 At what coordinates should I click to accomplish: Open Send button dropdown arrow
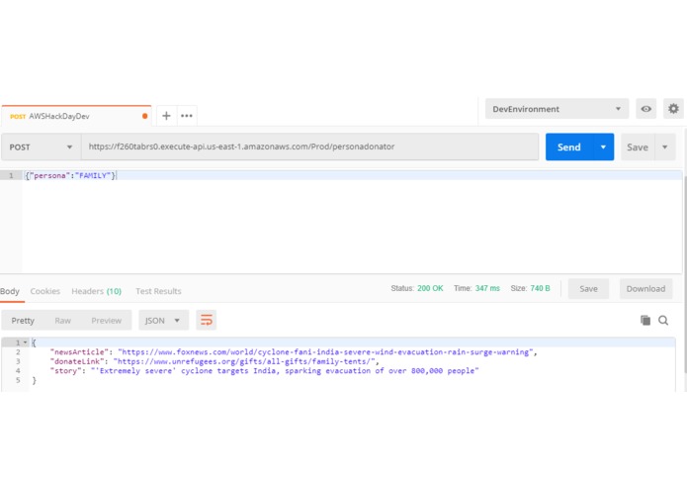603,147
